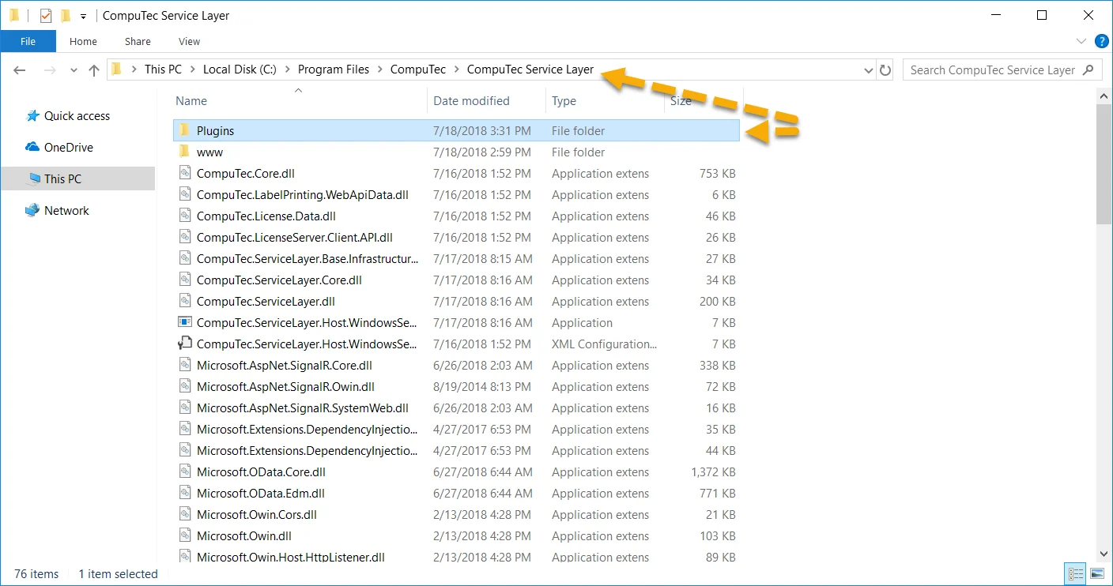Switch to the View ribbon tab
Screen dimensions: 1113x586
[189, 42]
